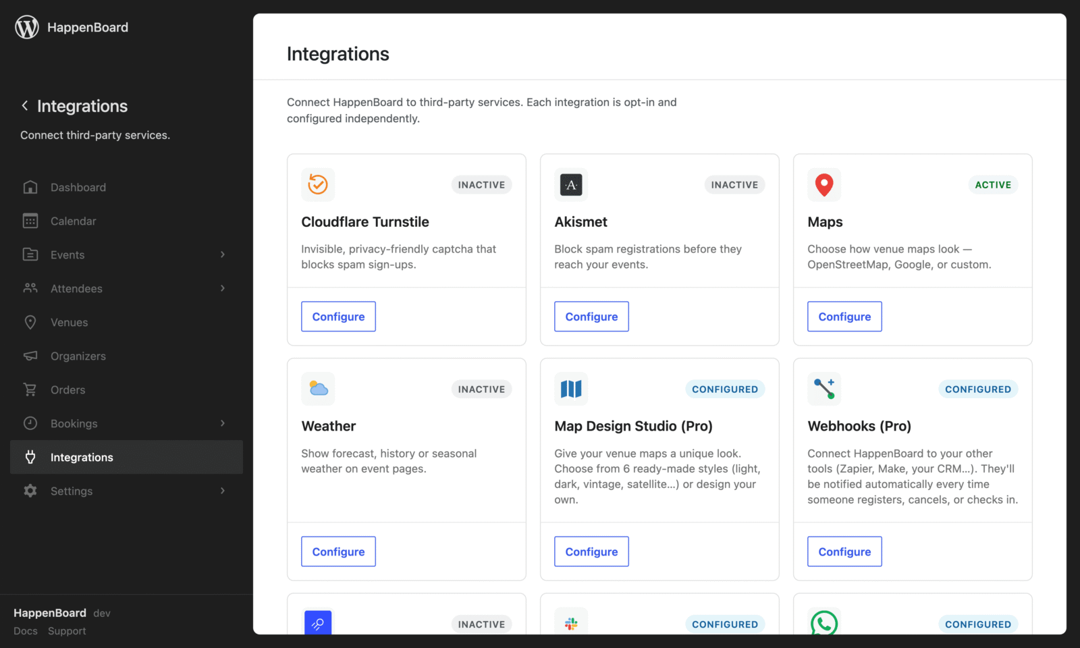Click Webhooks CONFIGURED status badge
Screen dimensions: 1080x648
[x=978, y=389]
